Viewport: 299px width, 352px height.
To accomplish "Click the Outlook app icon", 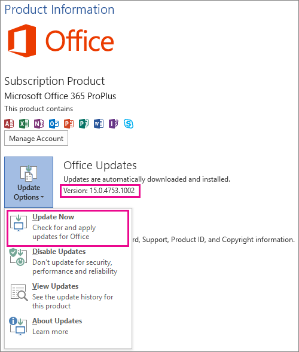I will tap(54, 124).
